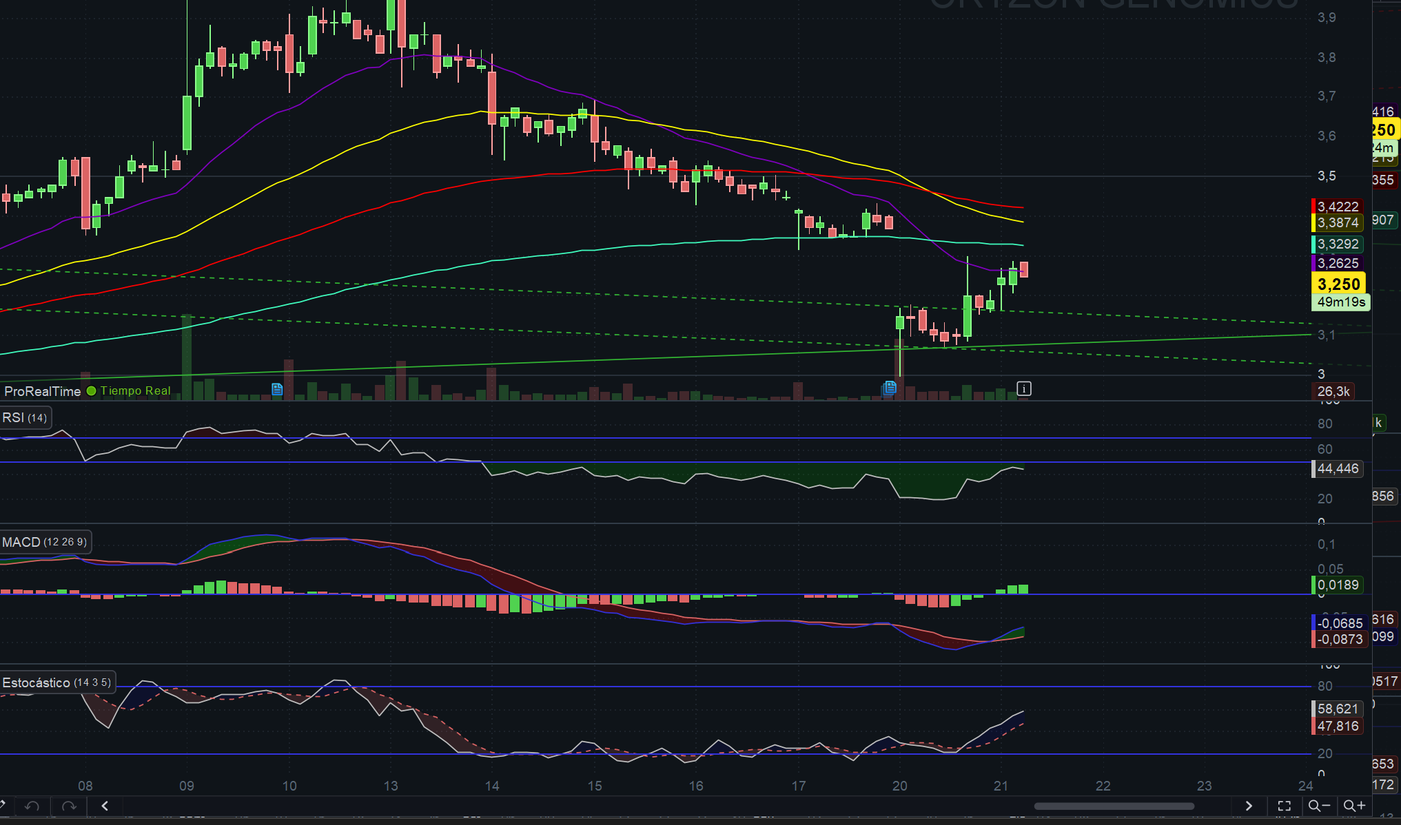The height and width of the screenshot is (825, 1401).
Task: Click the RSI value 44,446
Action: (x=1338, y=469)
